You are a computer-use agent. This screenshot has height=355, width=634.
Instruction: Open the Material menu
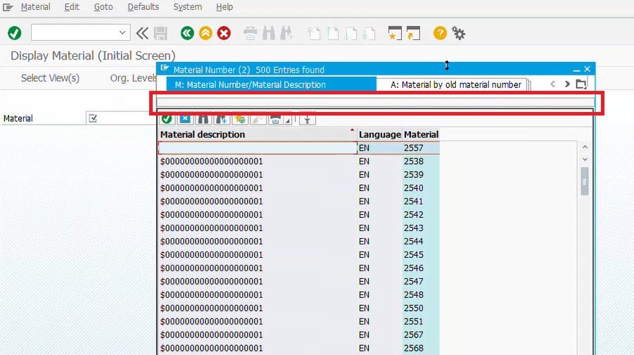click(36, 7)
